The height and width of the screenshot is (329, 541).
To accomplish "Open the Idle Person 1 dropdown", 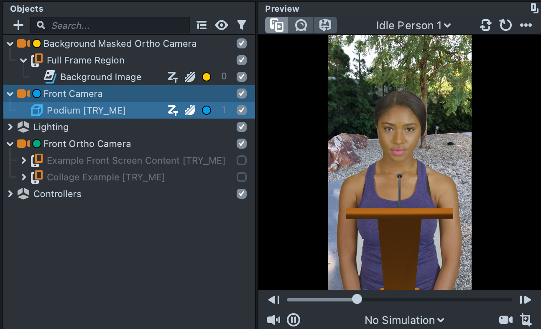I will 413,25.
